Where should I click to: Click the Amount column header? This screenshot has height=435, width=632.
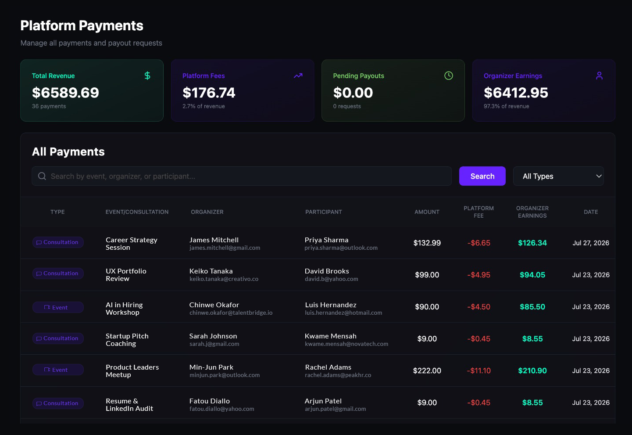[427, 212]
